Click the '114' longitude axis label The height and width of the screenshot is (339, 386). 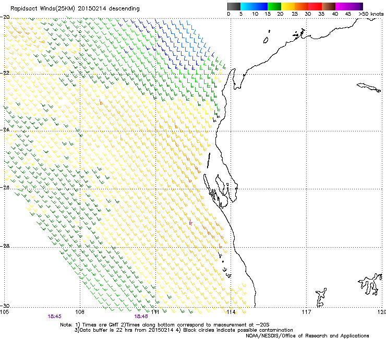coord(231,312)
